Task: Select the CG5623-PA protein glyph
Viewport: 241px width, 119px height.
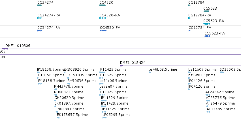Action: coord(207,36)
